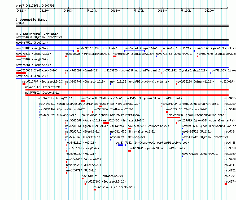
Task: Click the nsv5700216 (Chuang2021) label
Action: point(128,137)
